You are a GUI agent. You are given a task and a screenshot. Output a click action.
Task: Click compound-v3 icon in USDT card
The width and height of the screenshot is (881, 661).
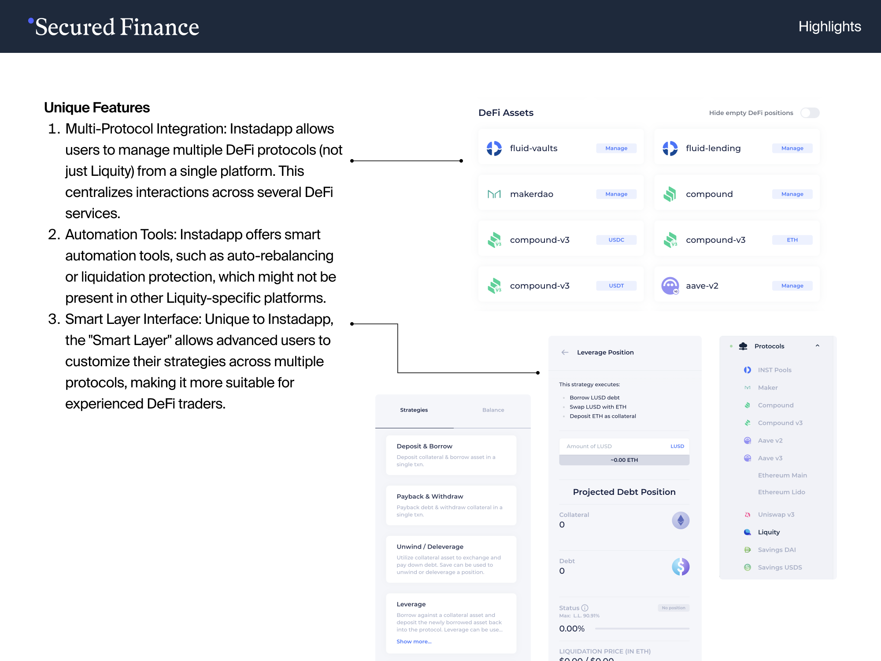[494, 286]
